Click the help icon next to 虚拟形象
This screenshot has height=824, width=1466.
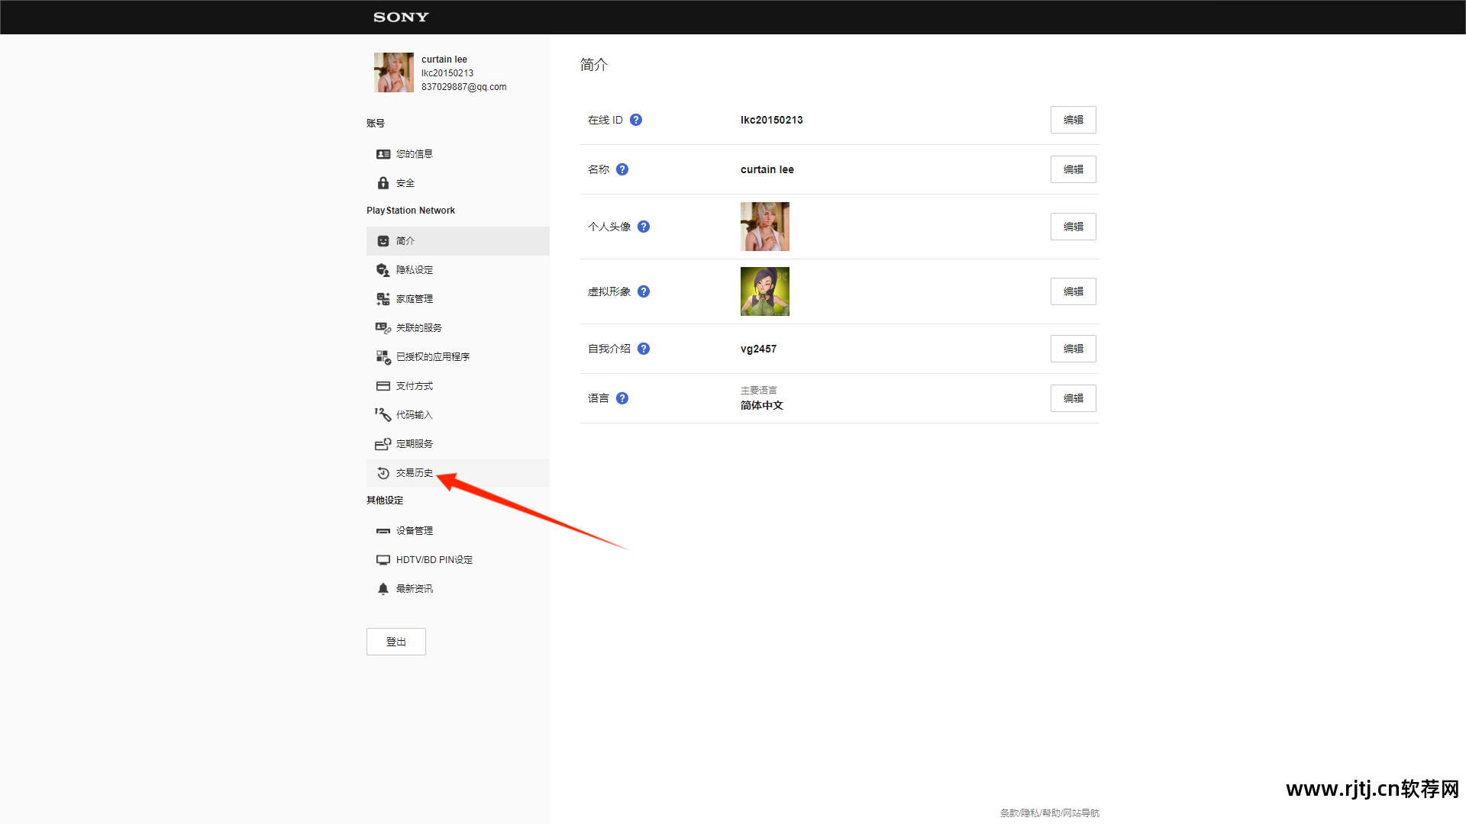click(644, 291)
